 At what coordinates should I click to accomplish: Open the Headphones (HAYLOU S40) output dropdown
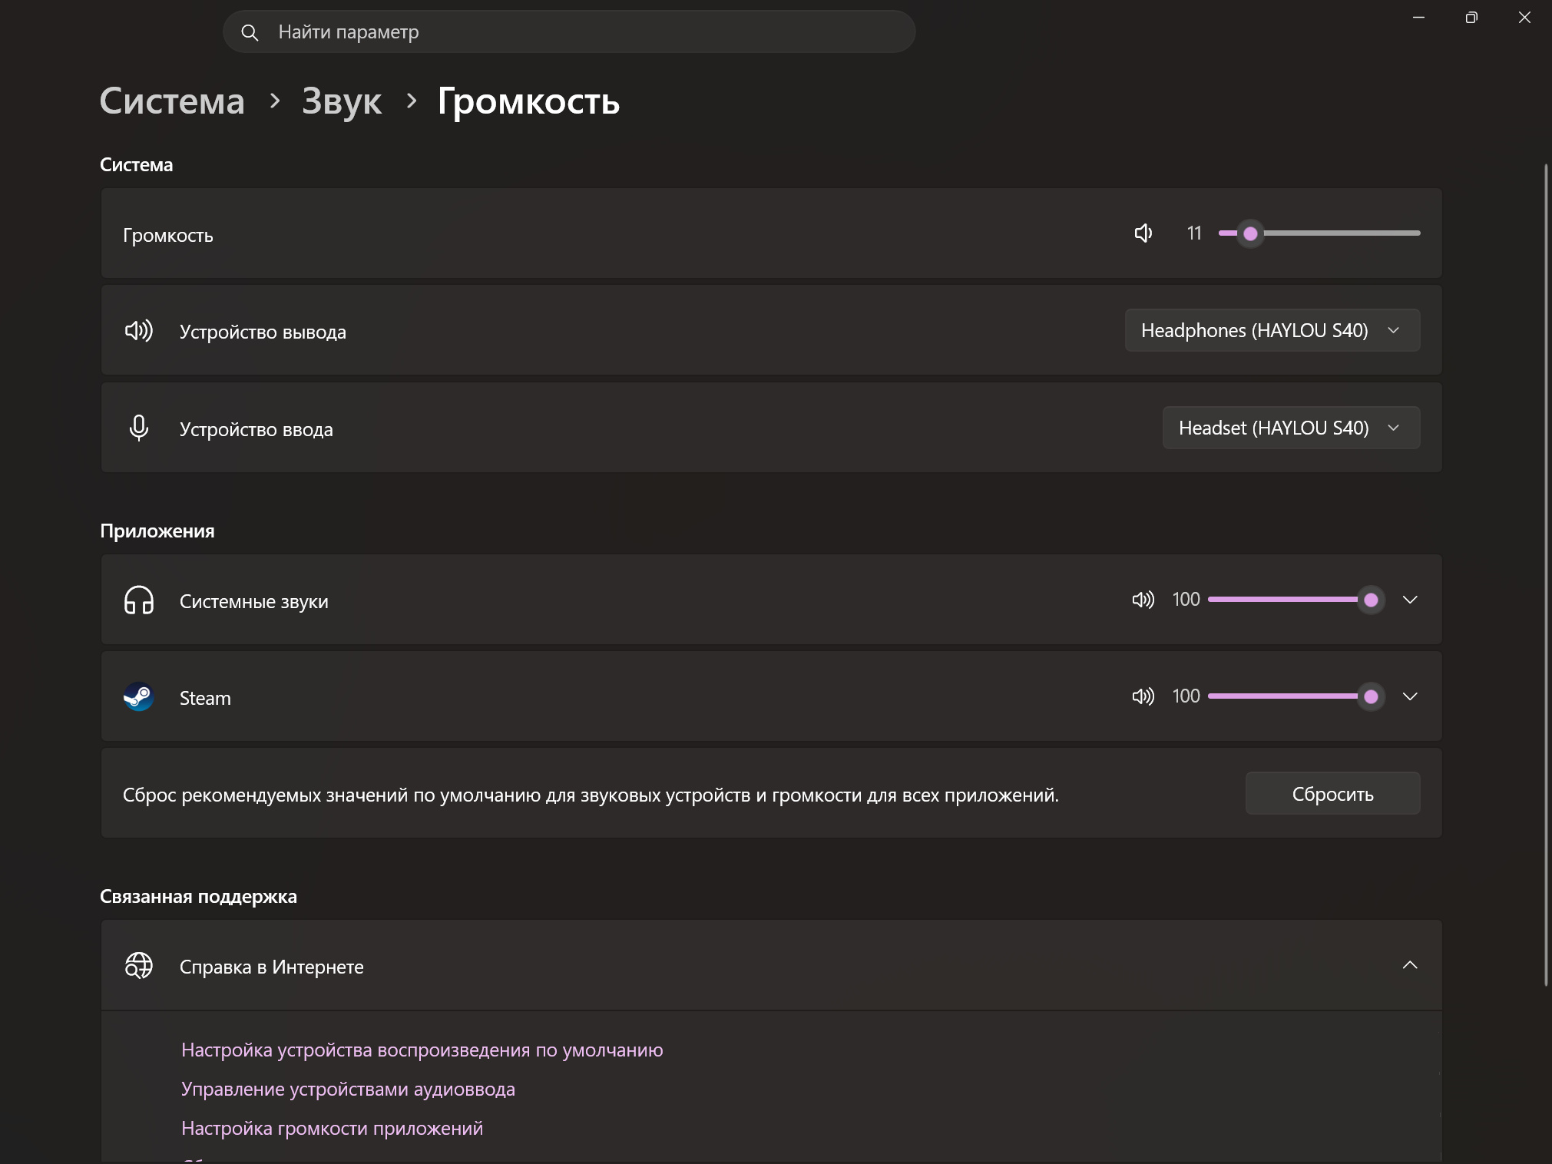1272,330
